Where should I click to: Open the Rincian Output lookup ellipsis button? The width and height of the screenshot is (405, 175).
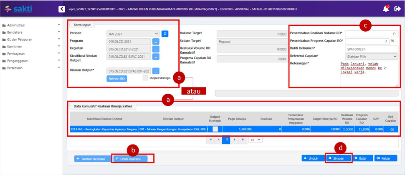click(155, 71)
